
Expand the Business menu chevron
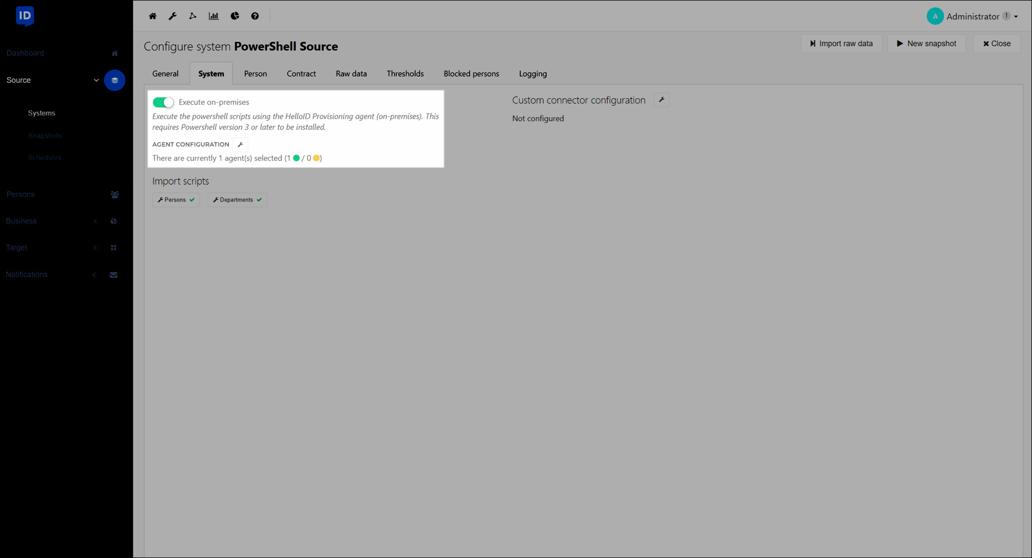(x=96, y=221)
